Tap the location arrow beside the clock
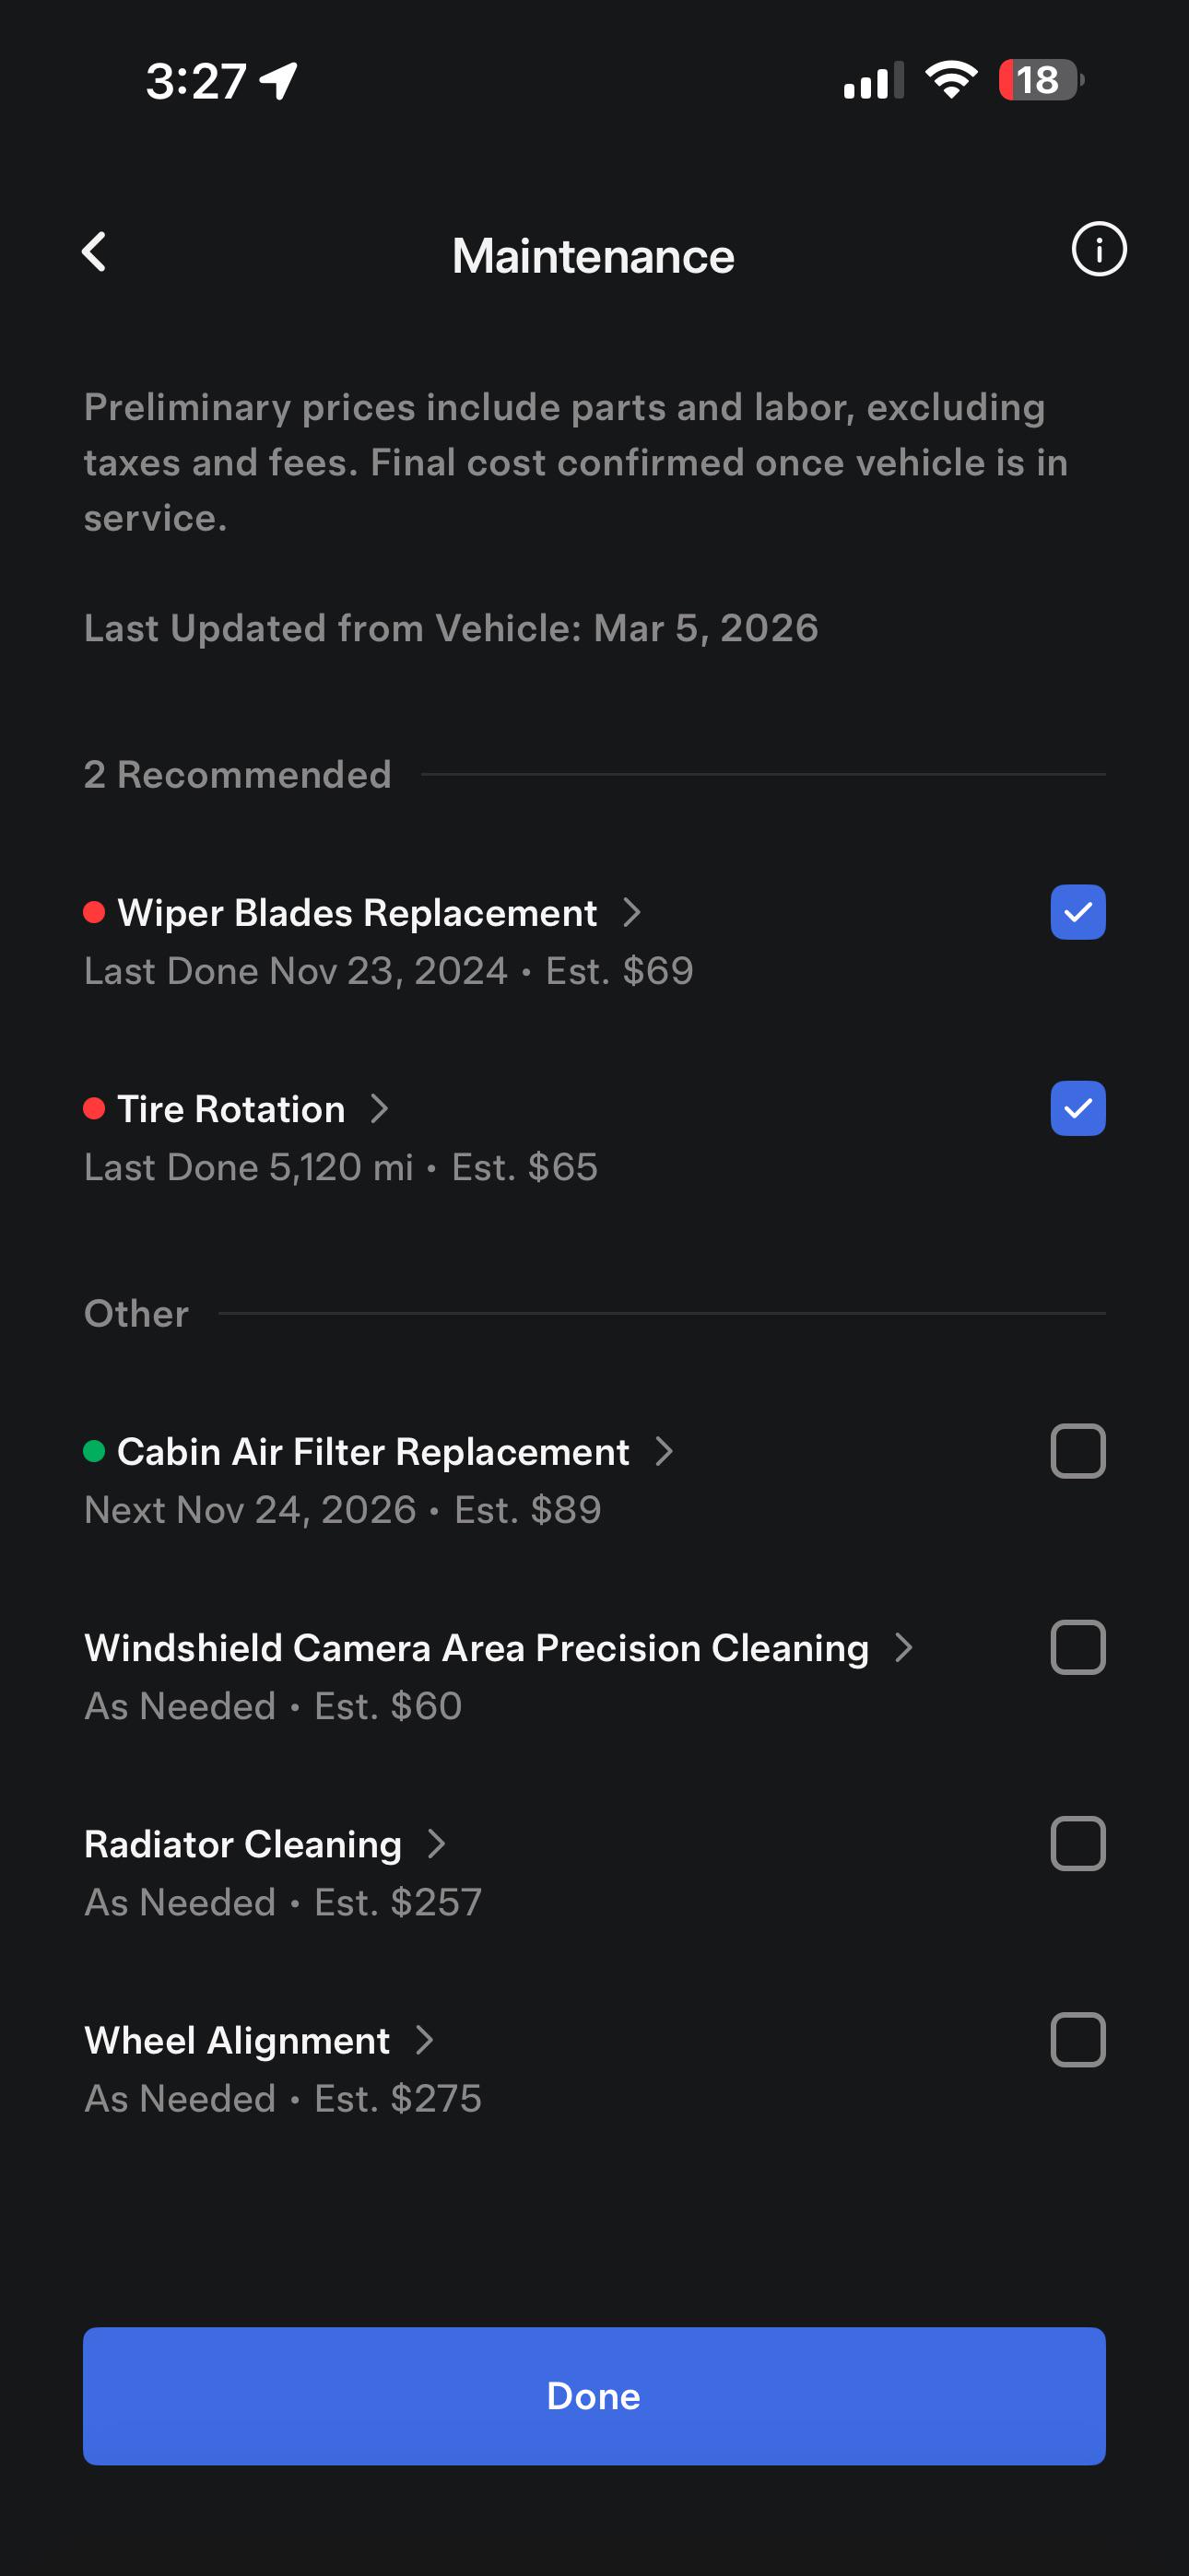 coord(278,81)
